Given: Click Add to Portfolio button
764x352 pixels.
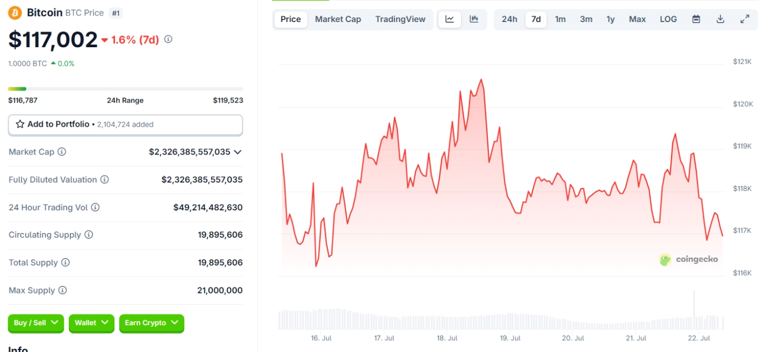Looking at the screenshot, I should pos(125,124).
